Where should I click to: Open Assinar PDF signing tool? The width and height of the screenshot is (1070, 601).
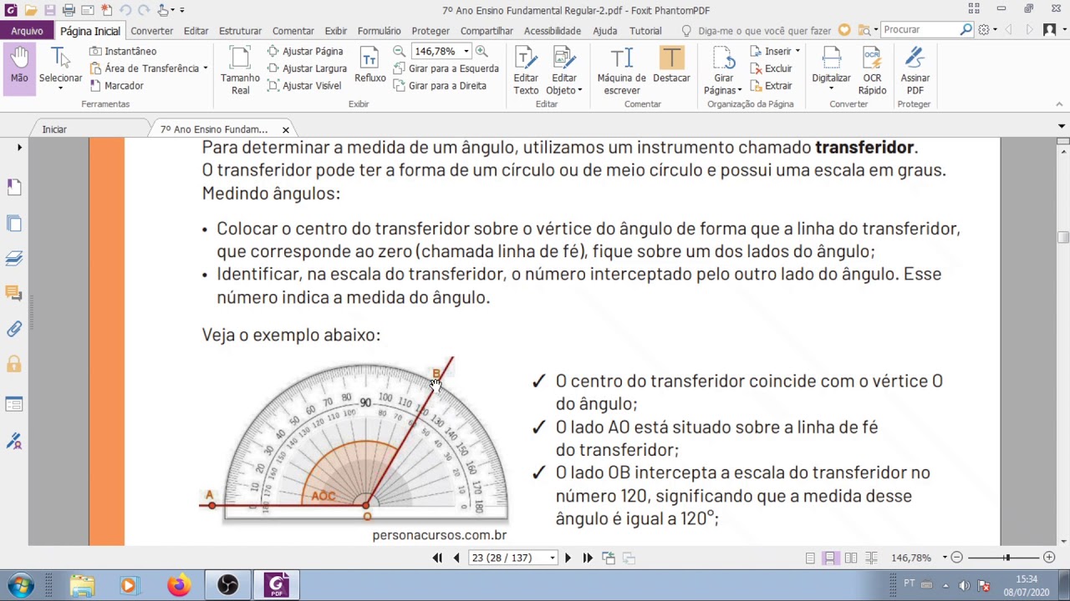(x=915, y=71)
